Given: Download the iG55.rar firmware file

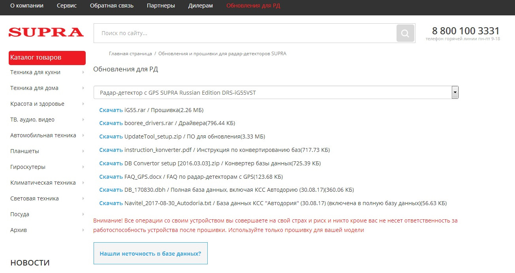Looking at the screenshot, I should coord(111,110).
